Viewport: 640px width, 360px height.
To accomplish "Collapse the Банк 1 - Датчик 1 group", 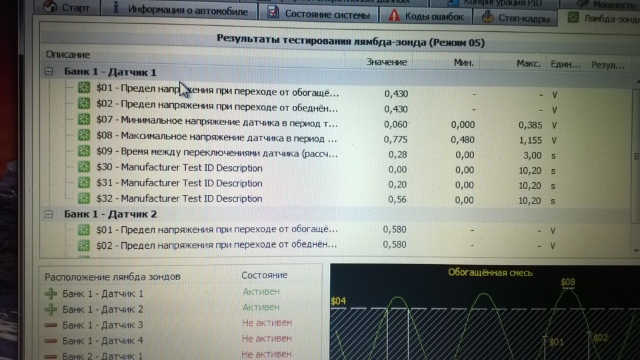I will click(x=49, y=71).
